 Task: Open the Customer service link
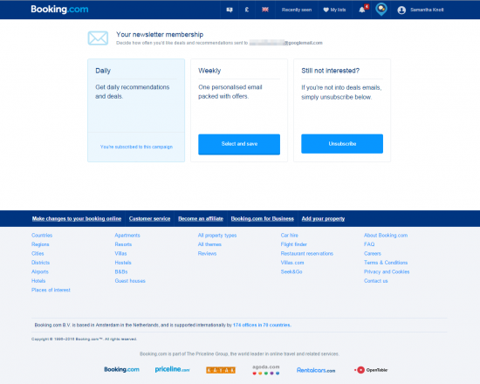pyautogui.click(x=149, y=219)
